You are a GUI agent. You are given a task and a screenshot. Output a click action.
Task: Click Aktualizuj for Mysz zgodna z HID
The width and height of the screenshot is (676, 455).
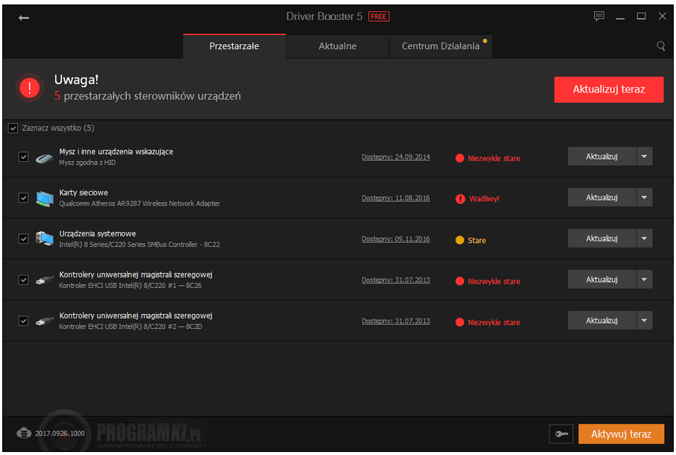coord(602,157)
